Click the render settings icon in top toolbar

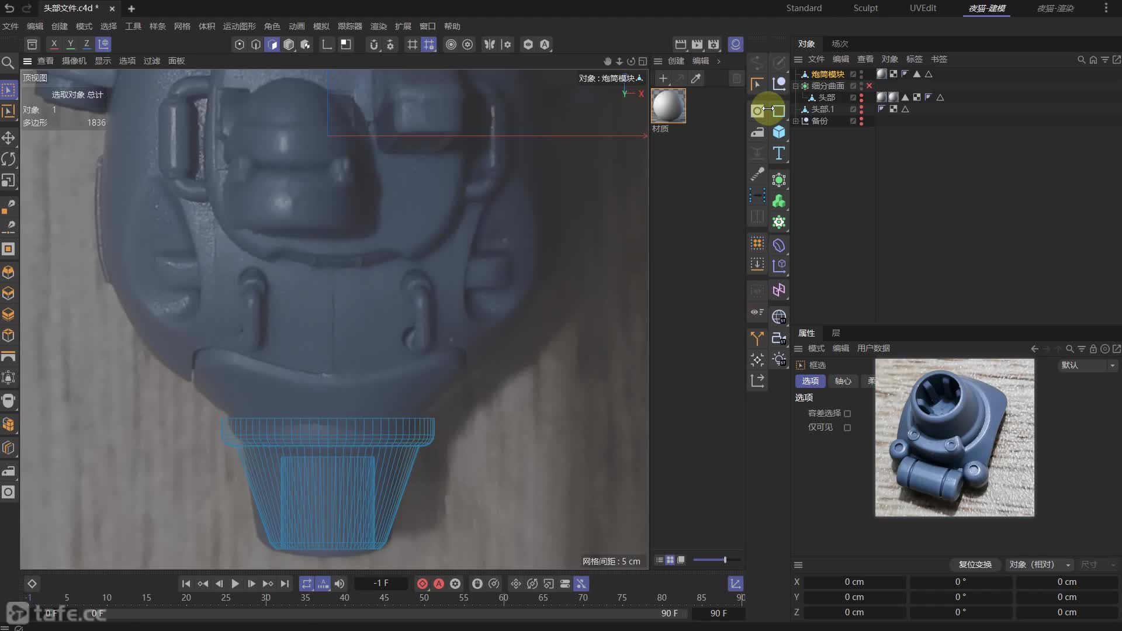point(714,44)
